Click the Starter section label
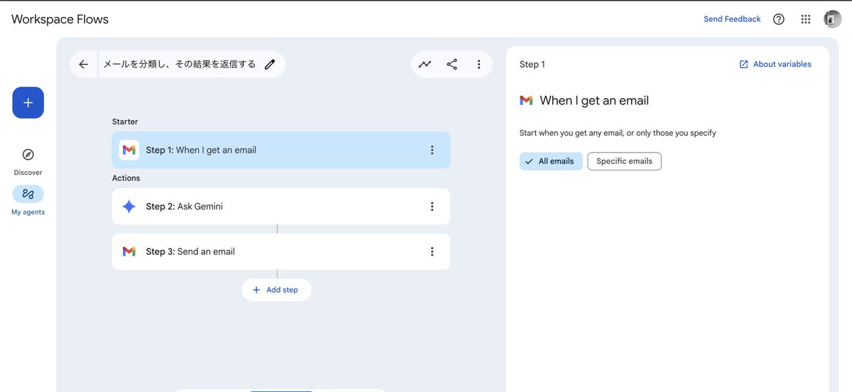 point(125,121)
